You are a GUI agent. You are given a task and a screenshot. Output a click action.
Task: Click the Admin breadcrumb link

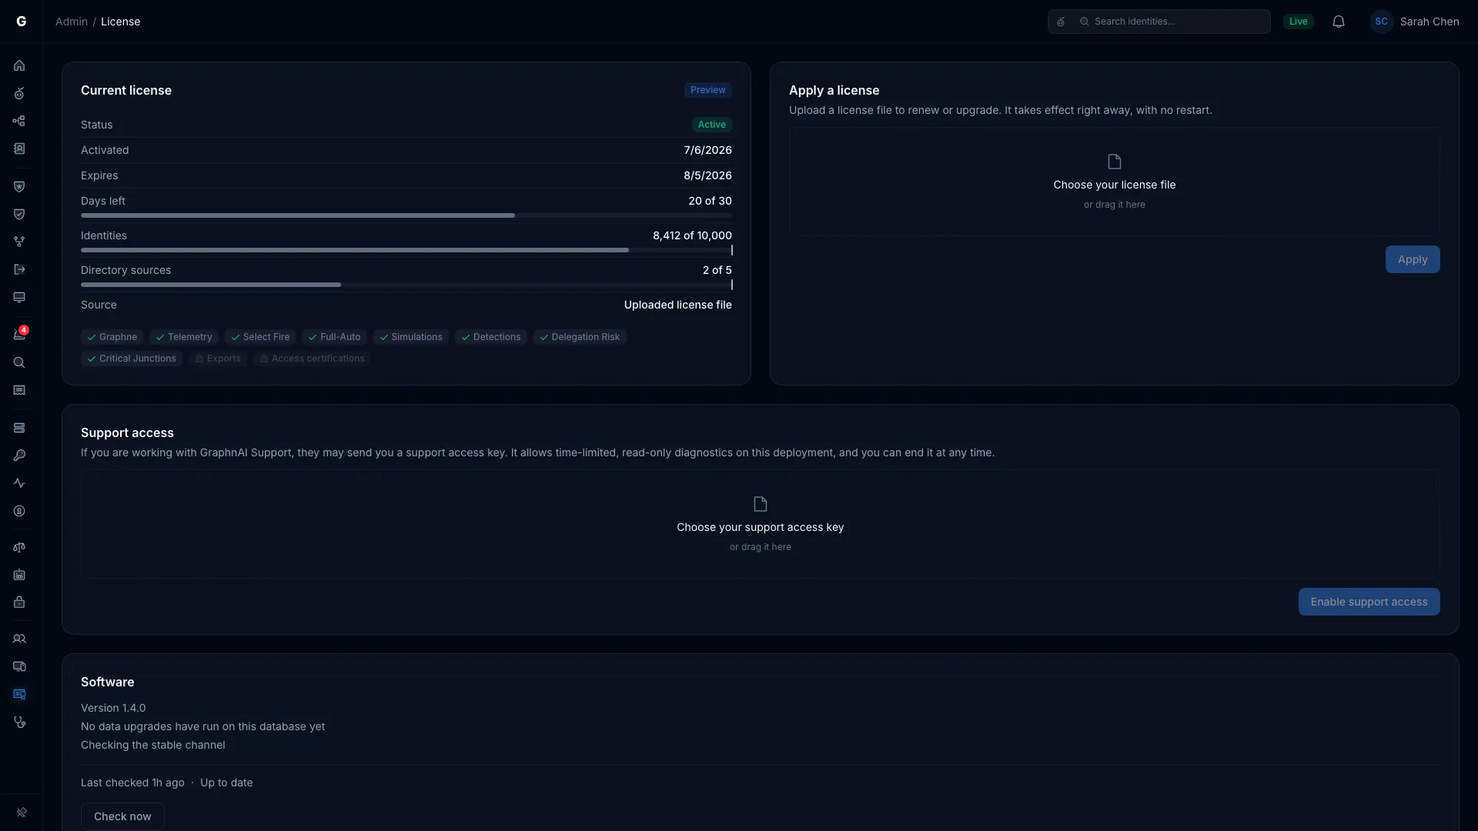(x=72, y=22)
